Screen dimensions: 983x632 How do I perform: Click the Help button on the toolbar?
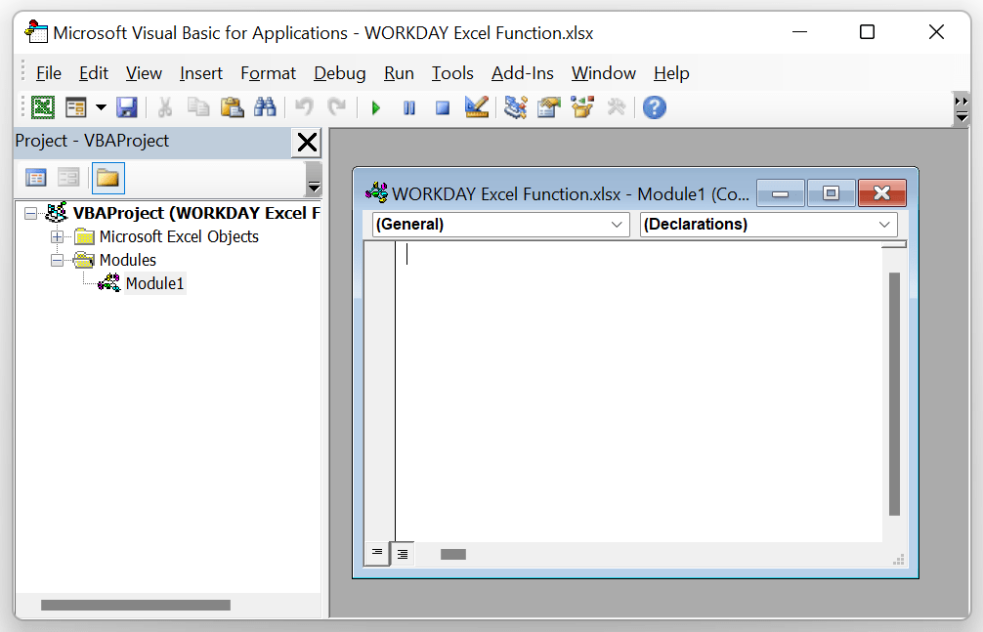(654, 107)
